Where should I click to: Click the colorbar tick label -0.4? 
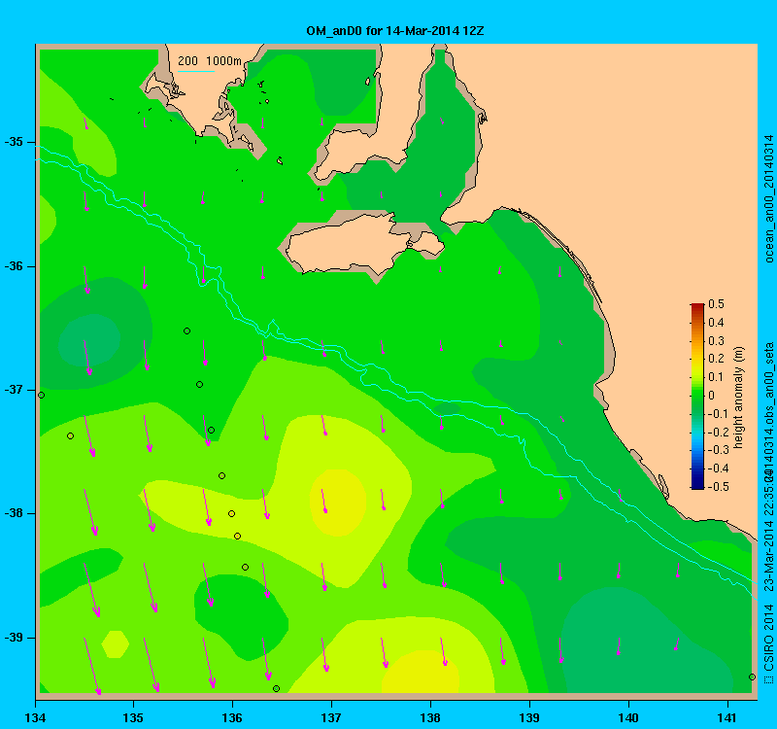pos(718,469)
